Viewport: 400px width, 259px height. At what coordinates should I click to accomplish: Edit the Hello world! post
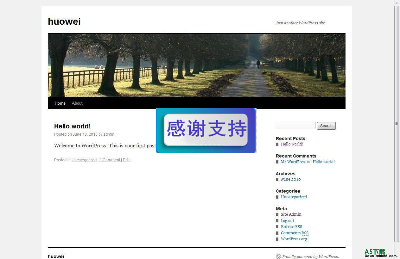coord(126,160)
